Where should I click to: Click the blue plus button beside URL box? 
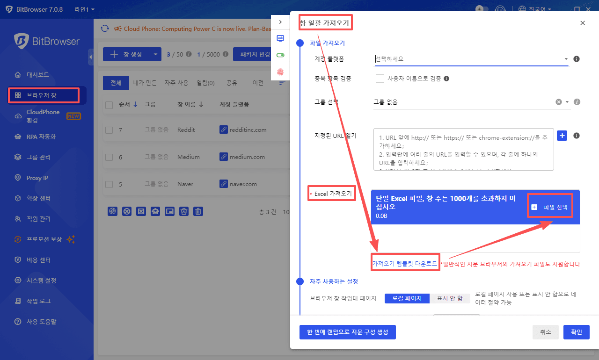tap(562, 136)
